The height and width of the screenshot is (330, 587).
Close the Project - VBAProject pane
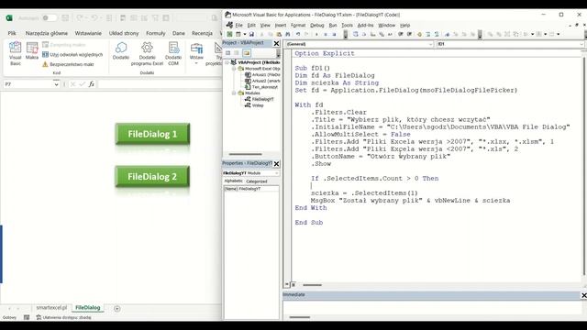click(x=276, y=43)
